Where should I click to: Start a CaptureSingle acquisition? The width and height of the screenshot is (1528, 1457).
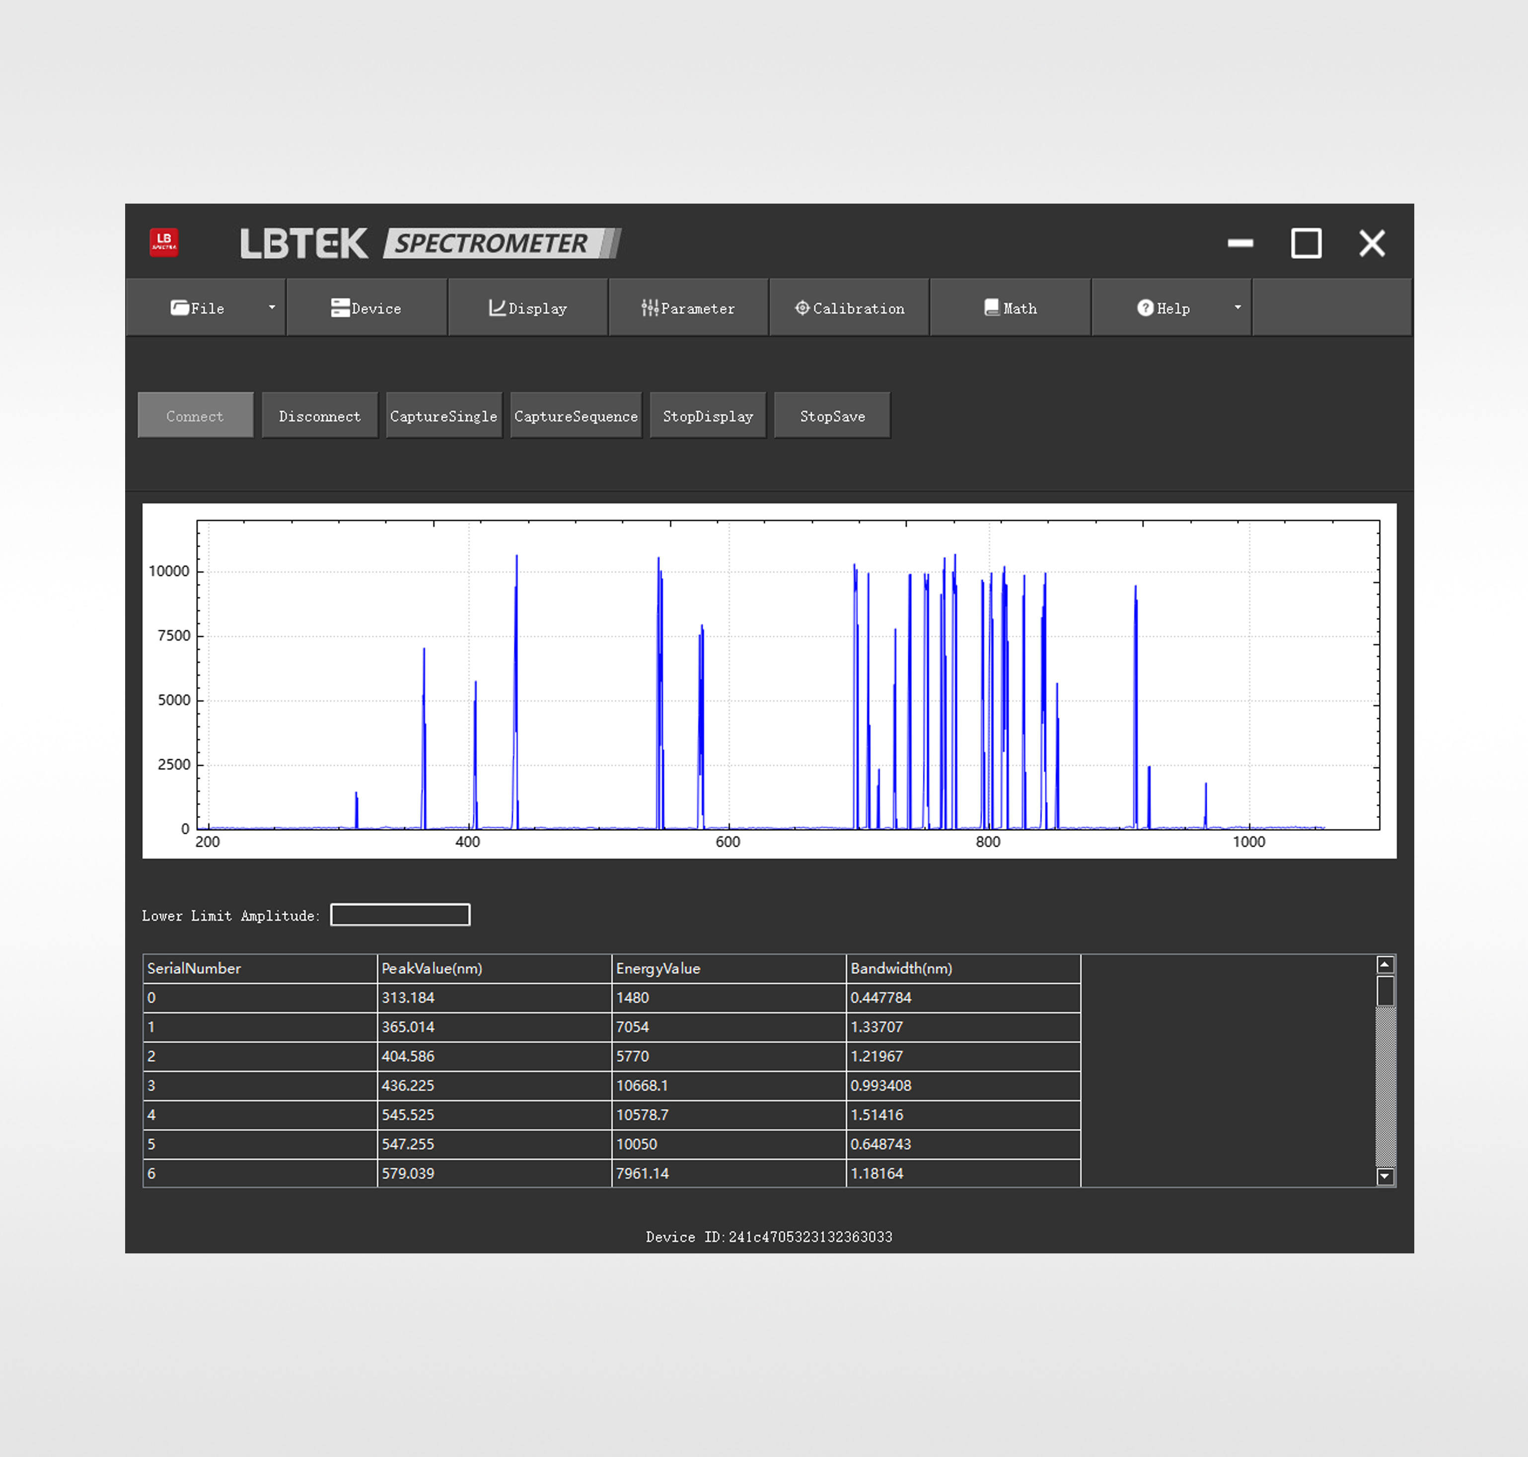(443, 416)
